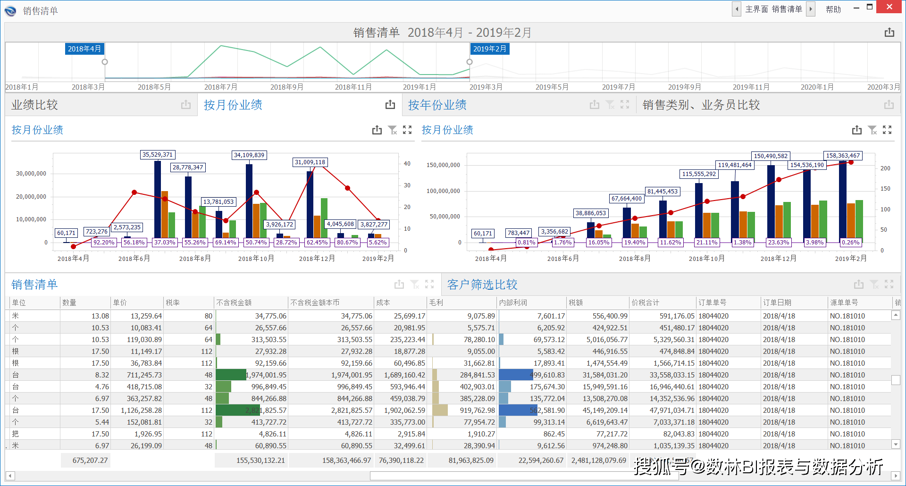Sort by the 不含税金额 column header
Viewport: 906px width, 486px height.
click(251, 302)
